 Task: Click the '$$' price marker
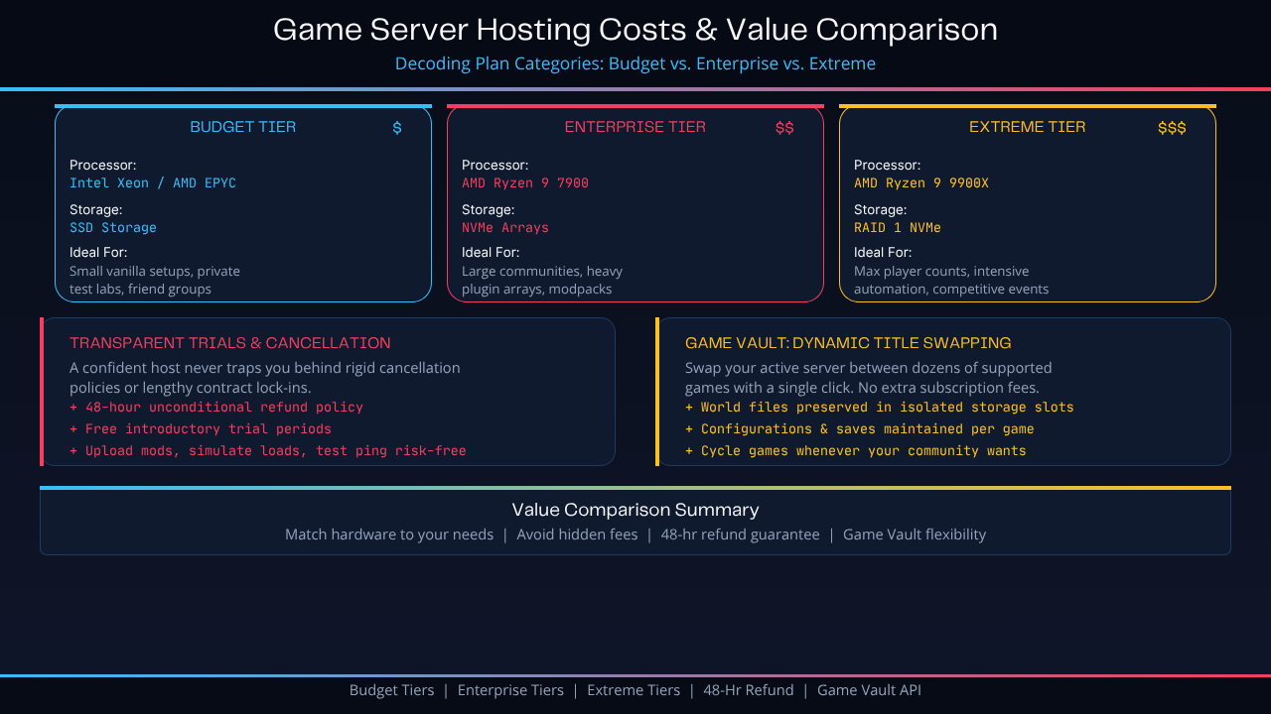[784, 128]
